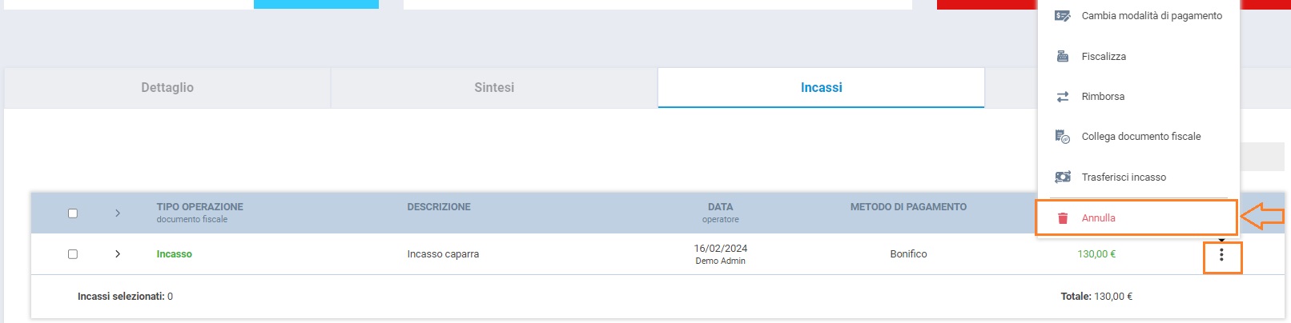Click the green 130,00 € amount in row
Image resolution: width=1291 pixels, height=323 pixels.
coord(1096,254)
